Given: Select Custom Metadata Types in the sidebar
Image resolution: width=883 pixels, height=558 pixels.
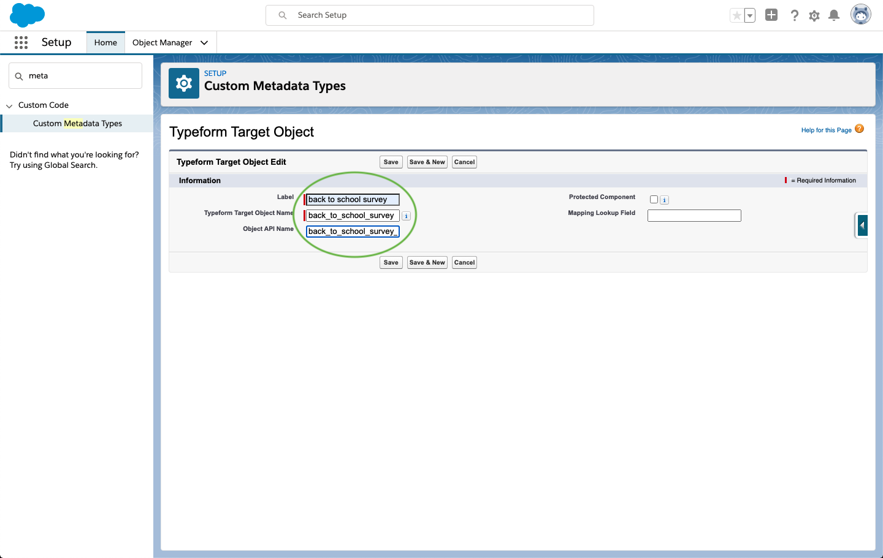Looking at the screenshot, I should click(77, 123).
